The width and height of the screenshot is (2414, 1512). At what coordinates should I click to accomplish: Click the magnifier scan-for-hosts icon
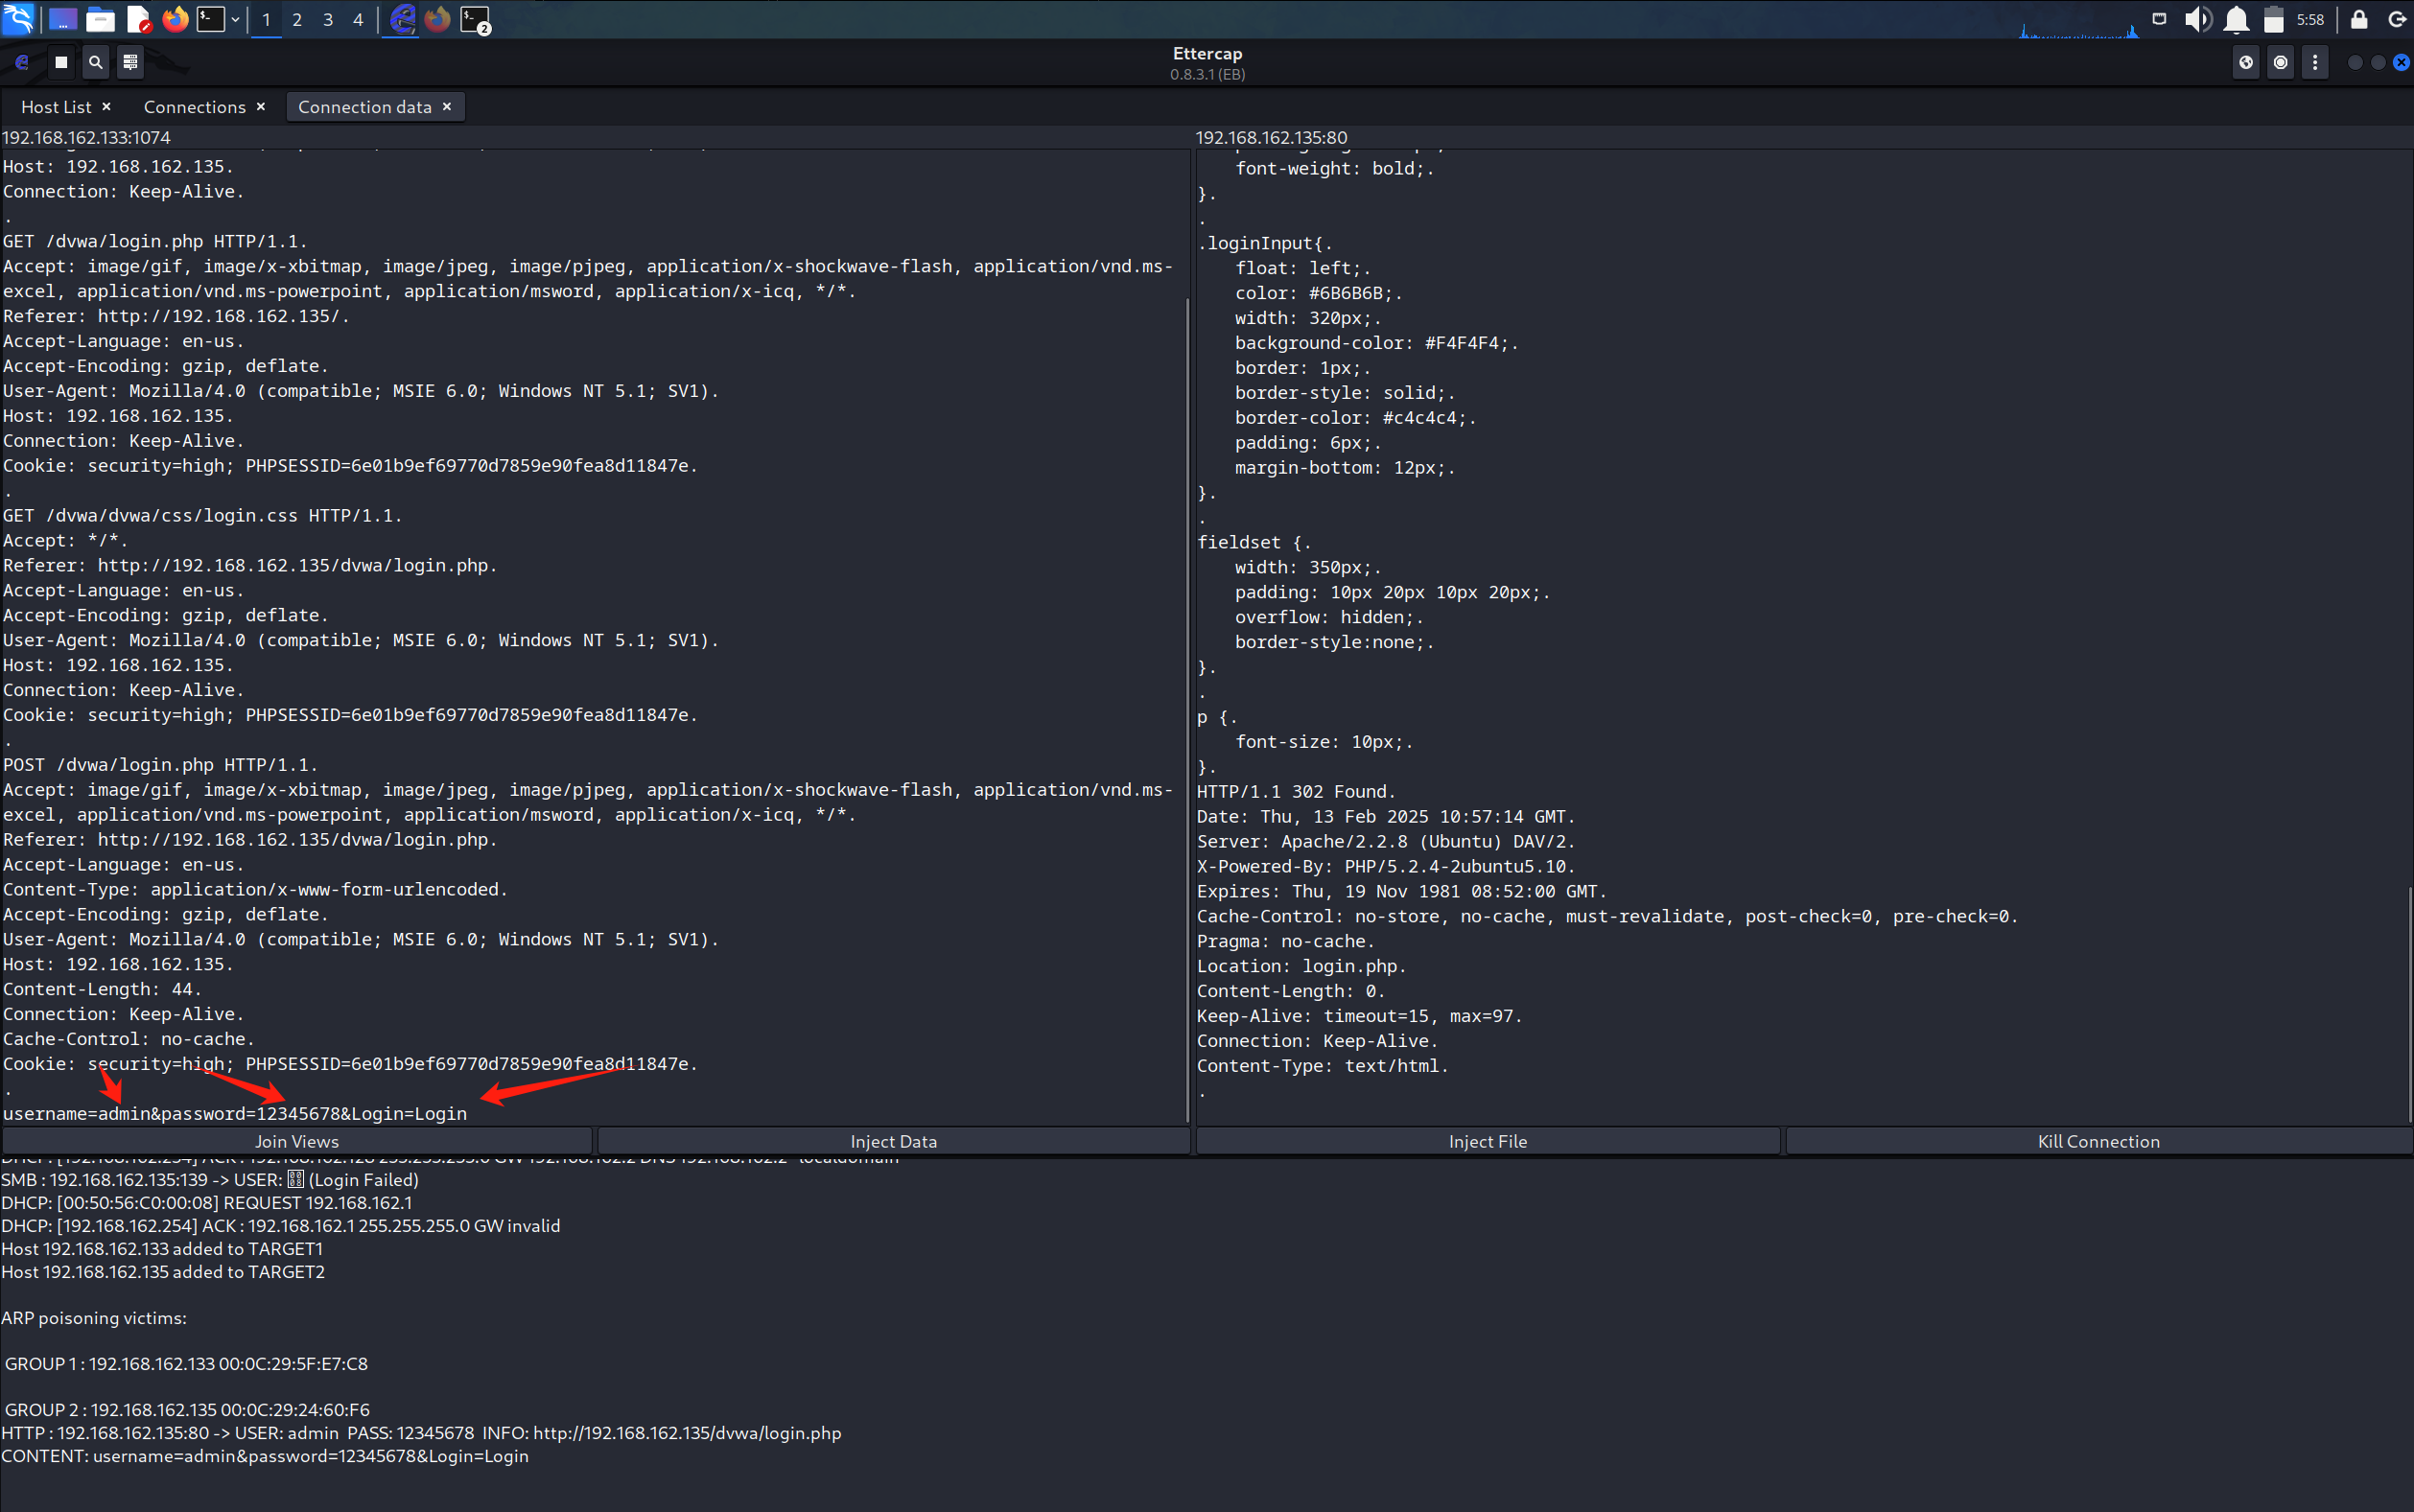tap(95, 62)
